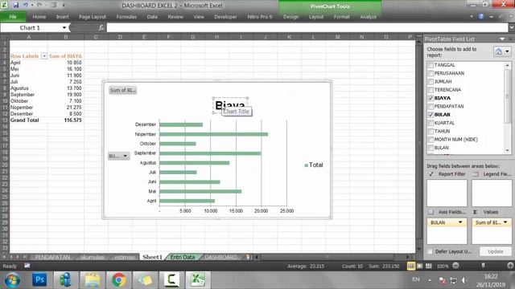
Task: Check the PENDAPATAN field checkbox
Action: [x=431, y=107]
